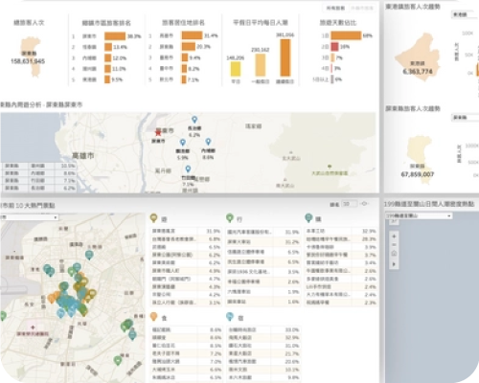The height and width of the screenshot is (383, 479).
Task: Reset heat map view with home icon
Action: (x=394, y=254)
